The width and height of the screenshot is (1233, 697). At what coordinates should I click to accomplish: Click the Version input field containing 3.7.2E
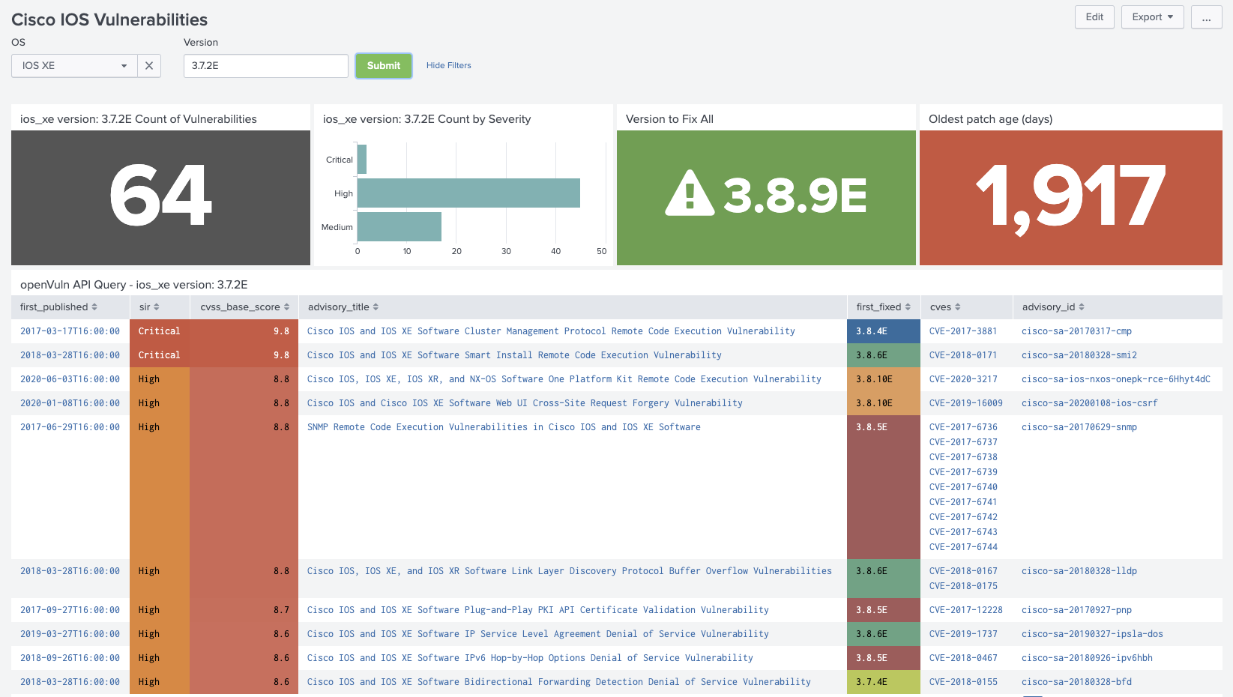(265, 66)
